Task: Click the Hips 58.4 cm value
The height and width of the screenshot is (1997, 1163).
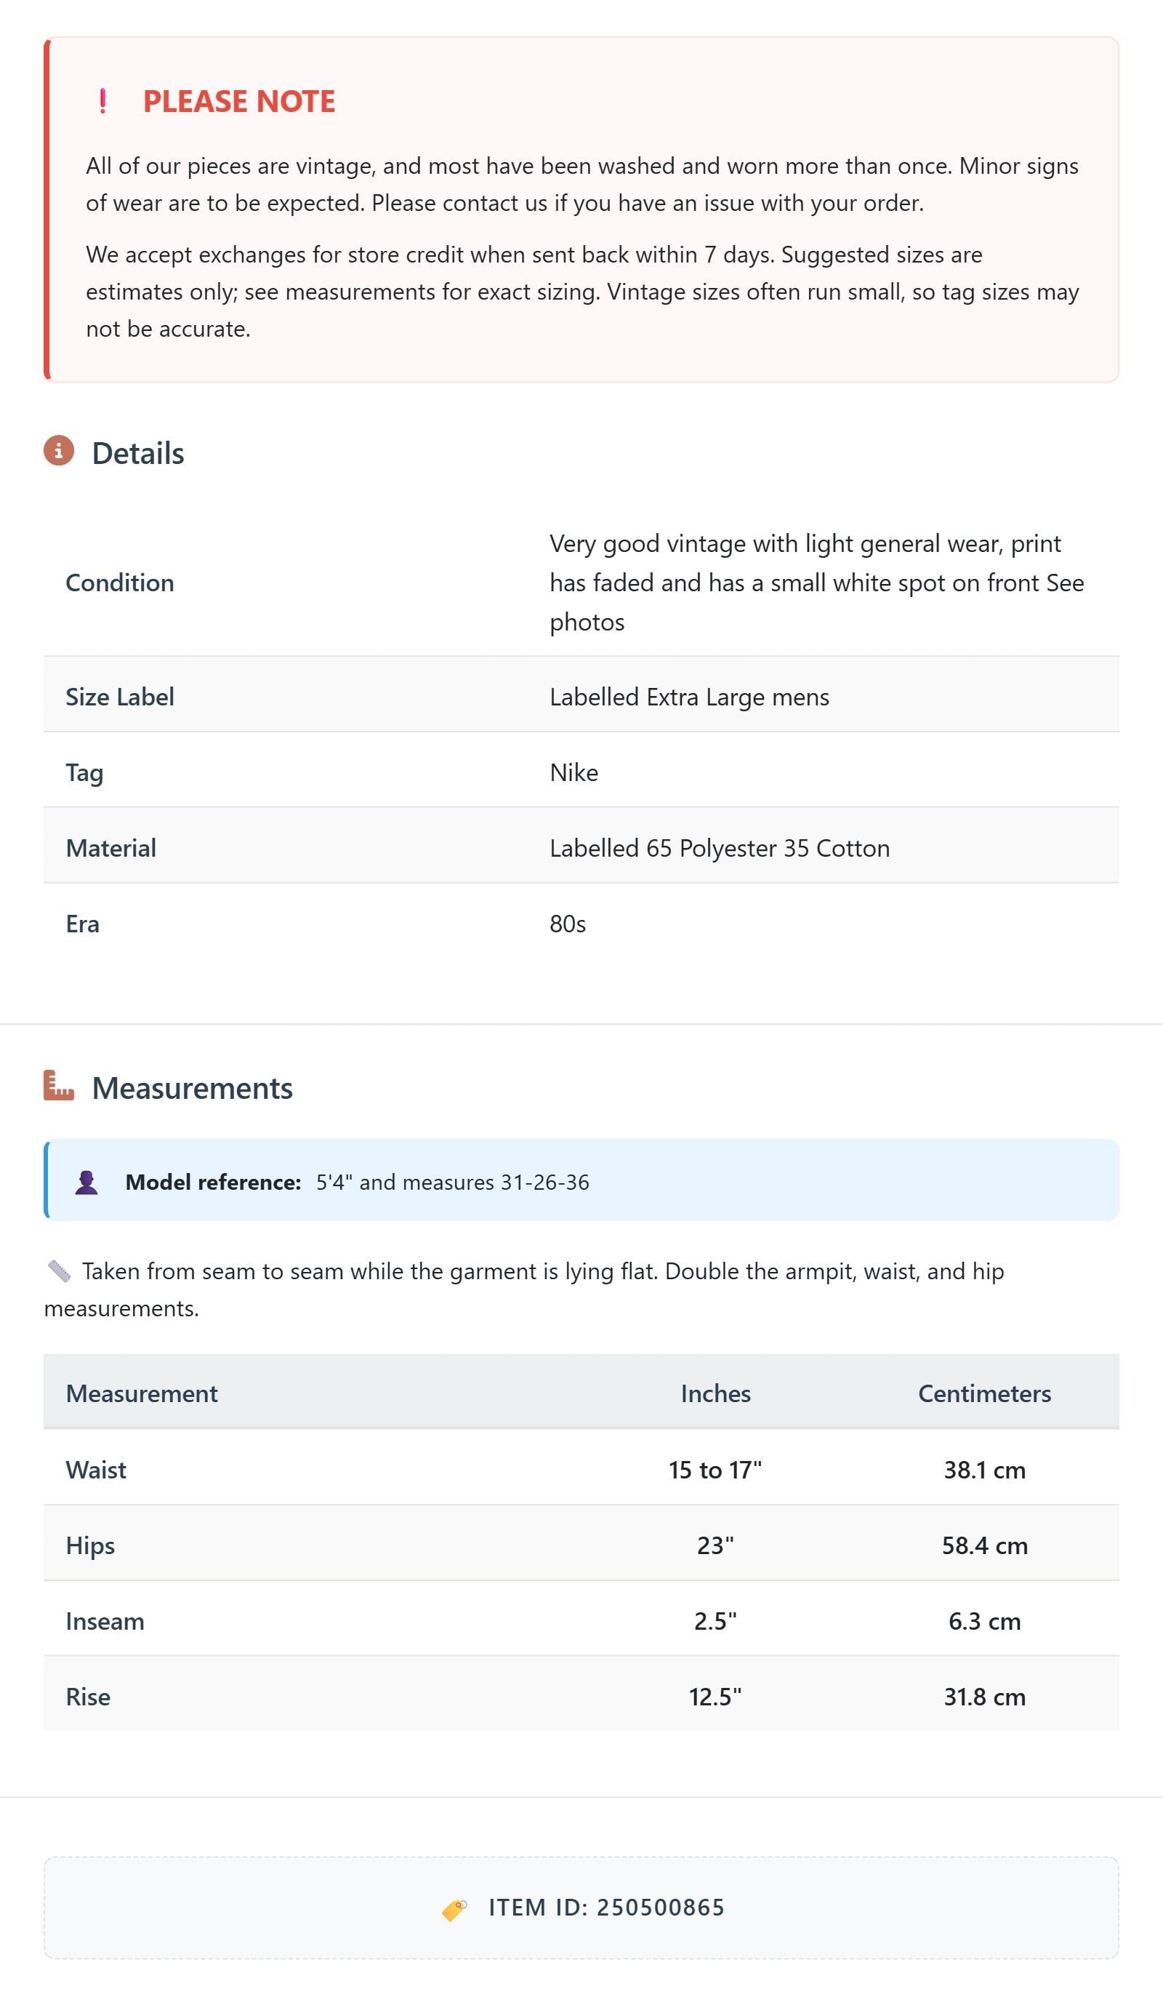Action: point(984,1545)
